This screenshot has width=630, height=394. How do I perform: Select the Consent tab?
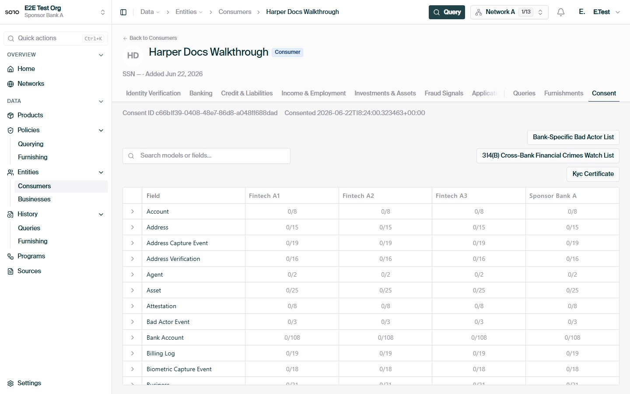click(604, 93)
